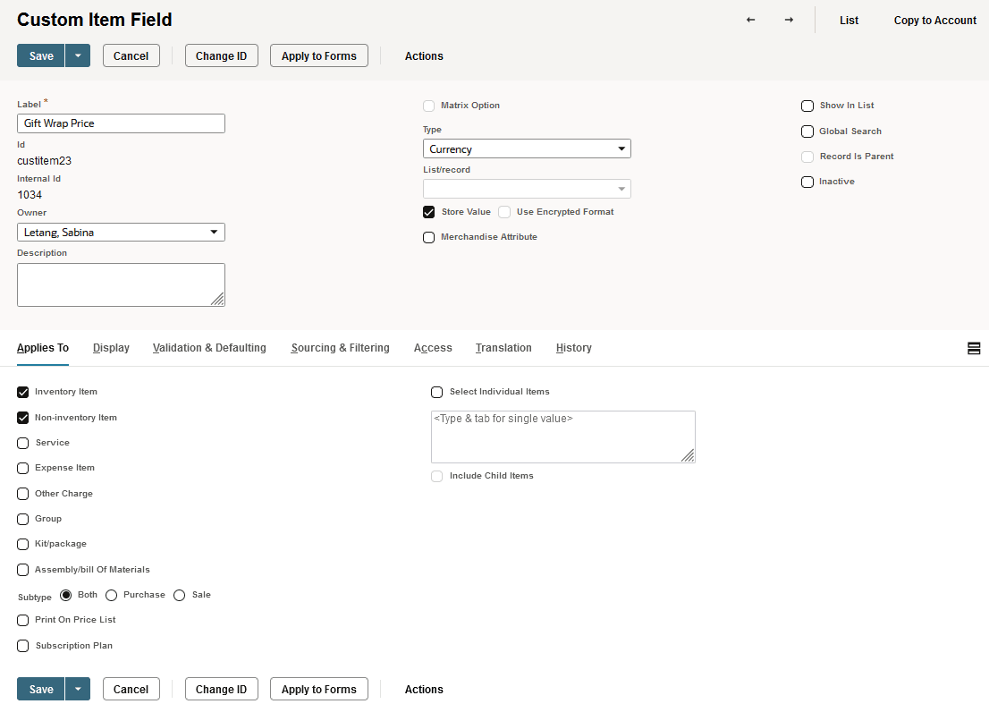This screenshot has width=989, height=704.
Task: Open the bottom Actions menu
Action: click(x=424, y=690)
